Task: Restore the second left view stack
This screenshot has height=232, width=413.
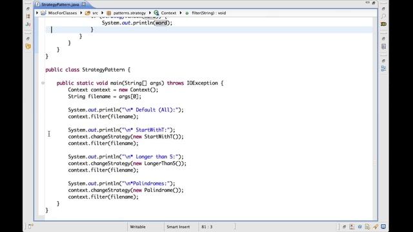Action: click(28, 39)
